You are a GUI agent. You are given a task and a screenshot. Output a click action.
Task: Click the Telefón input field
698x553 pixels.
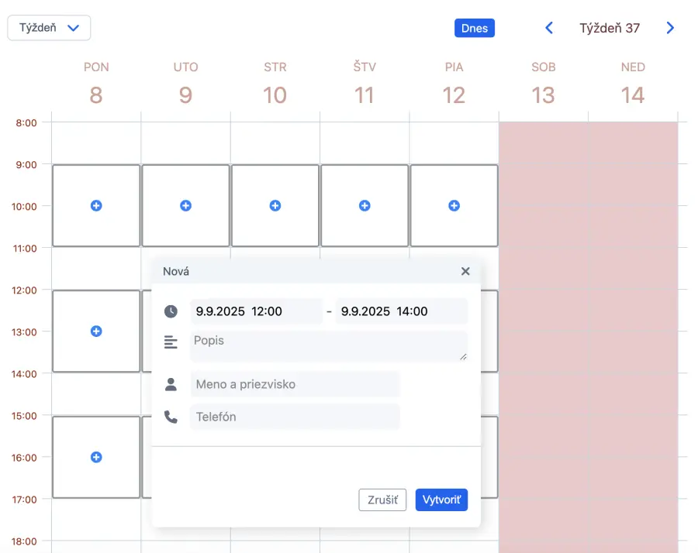coord(295,417)
